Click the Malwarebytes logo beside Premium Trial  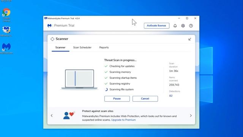point(49,25)
